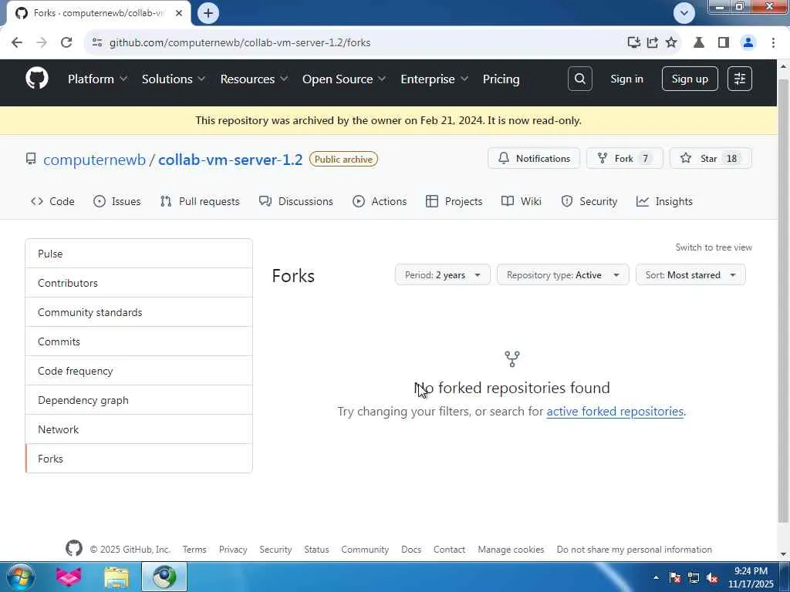Image resolution: width=790 pixels, height=592 pixels.
Task: Click the Chromium taskbar icon
Action: [164, 577]
